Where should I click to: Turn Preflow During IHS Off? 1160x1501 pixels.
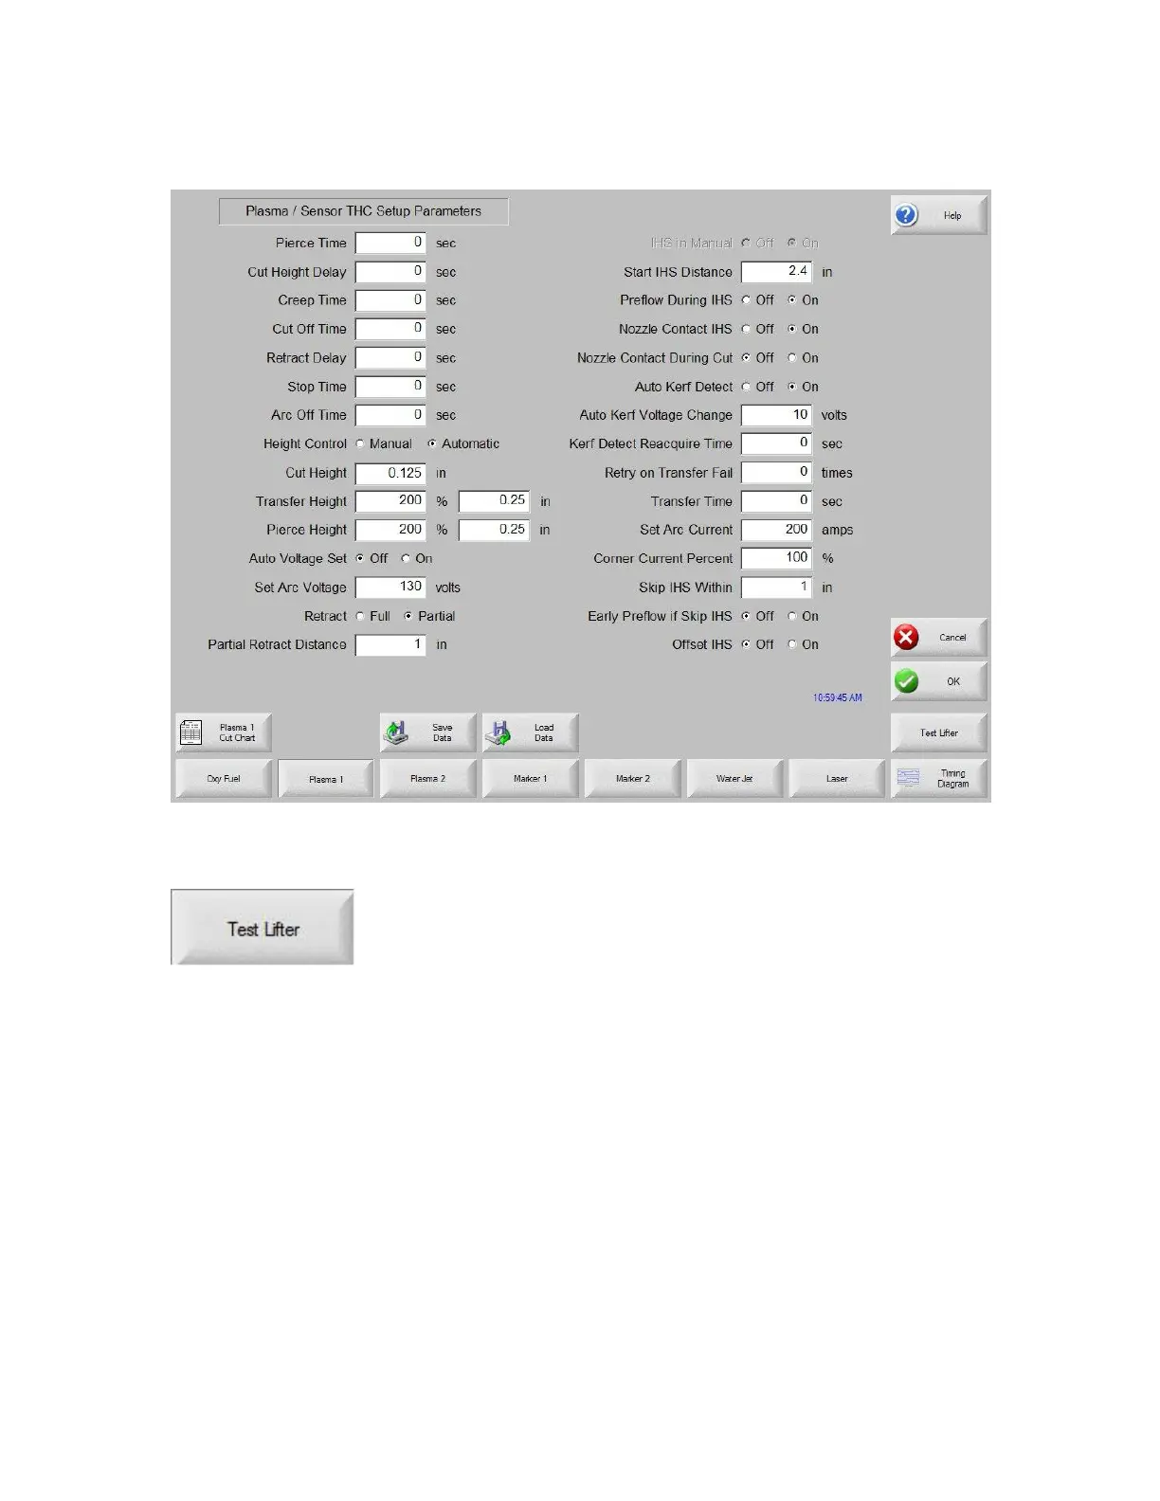coord(746,300)
